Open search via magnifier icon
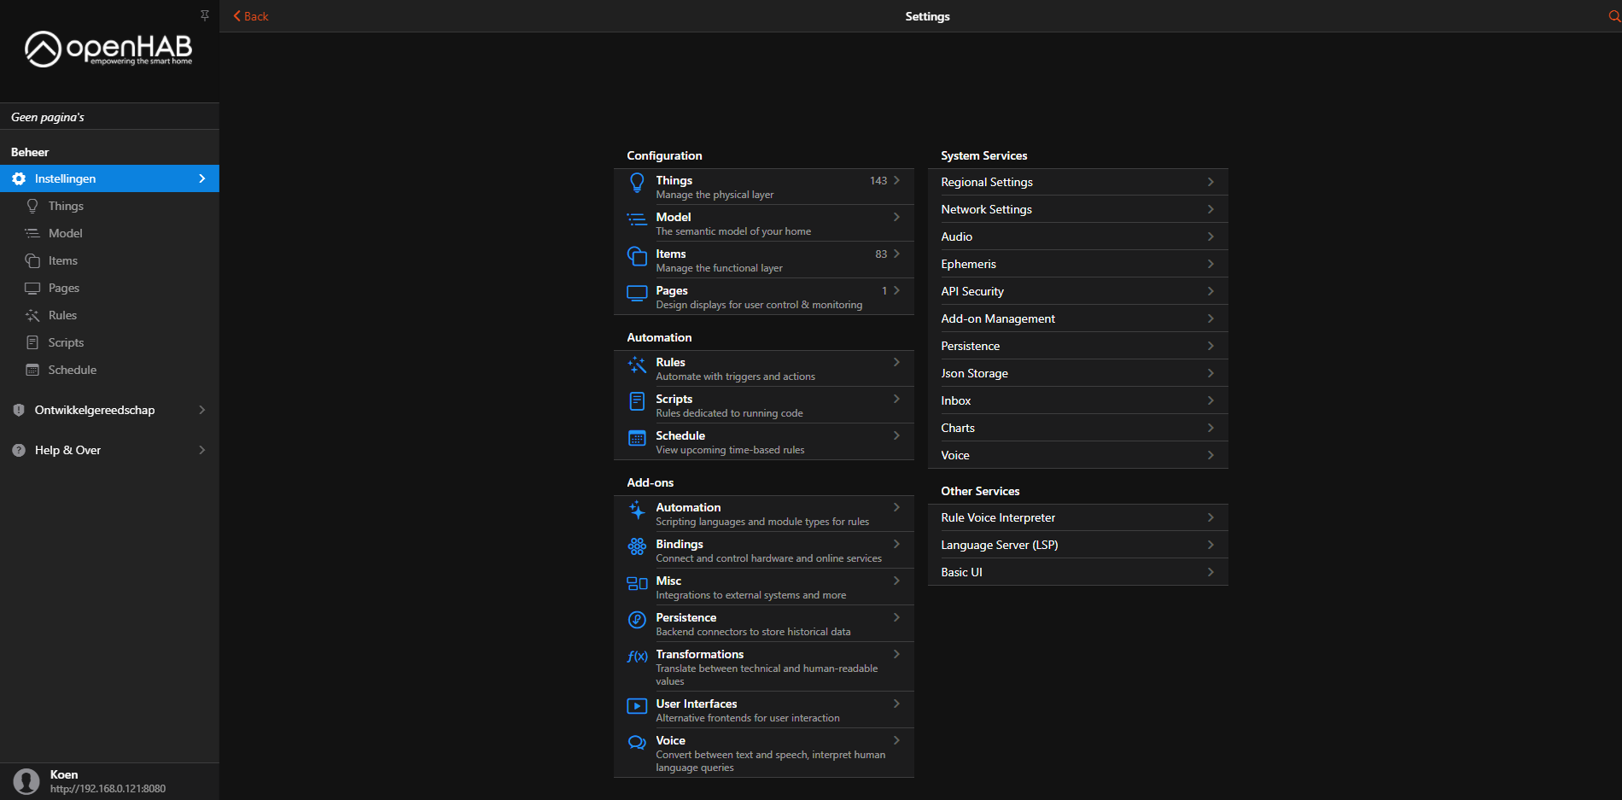This screenshot has width=1622, height=800. [1614, 16]
